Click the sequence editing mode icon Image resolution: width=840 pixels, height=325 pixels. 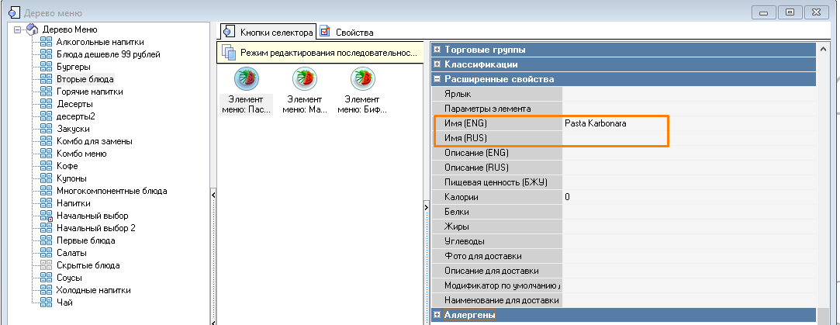point(228,52)
